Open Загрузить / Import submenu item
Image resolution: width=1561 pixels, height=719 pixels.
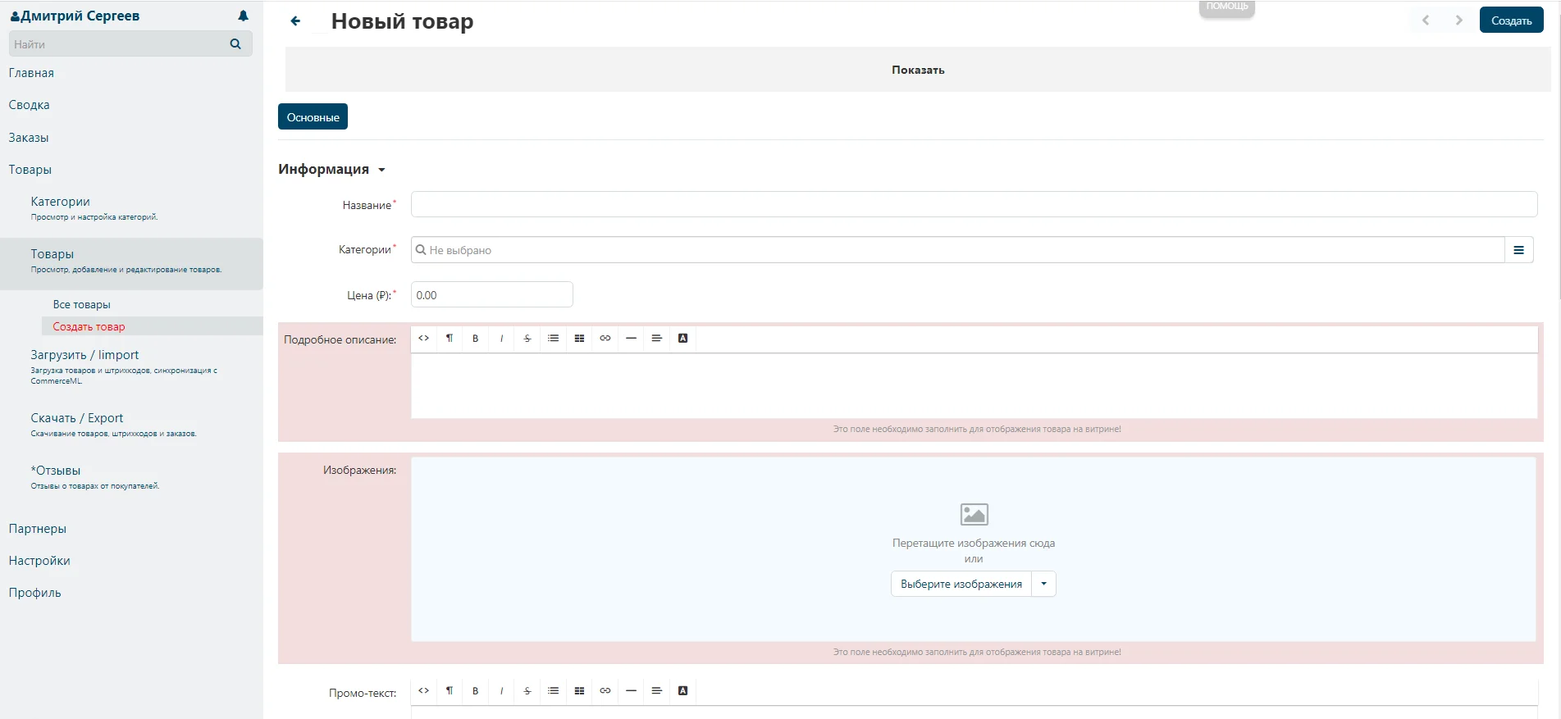click(x=84, y=355)
